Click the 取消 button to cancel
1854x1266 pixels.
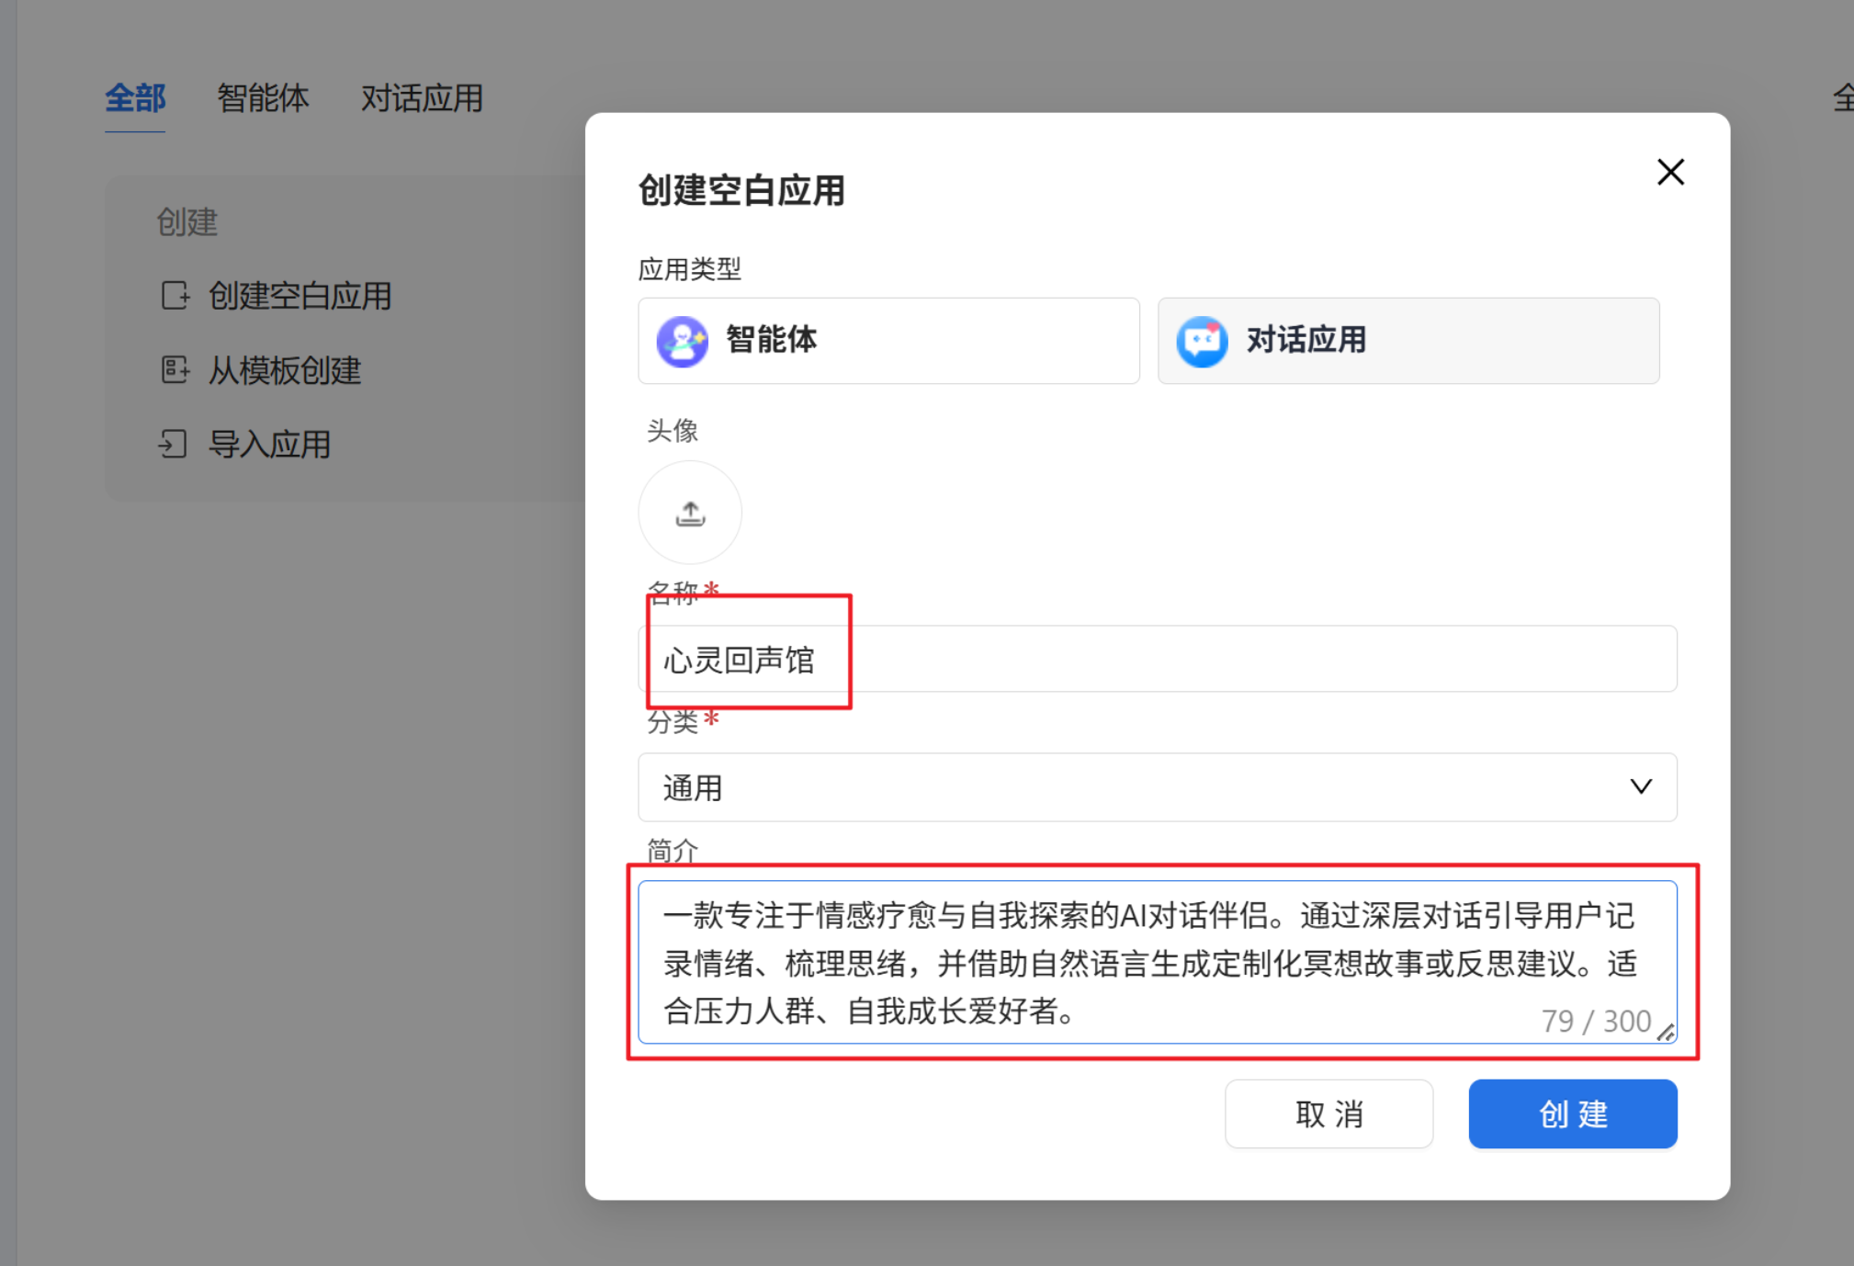[x=1328, y=1113]
